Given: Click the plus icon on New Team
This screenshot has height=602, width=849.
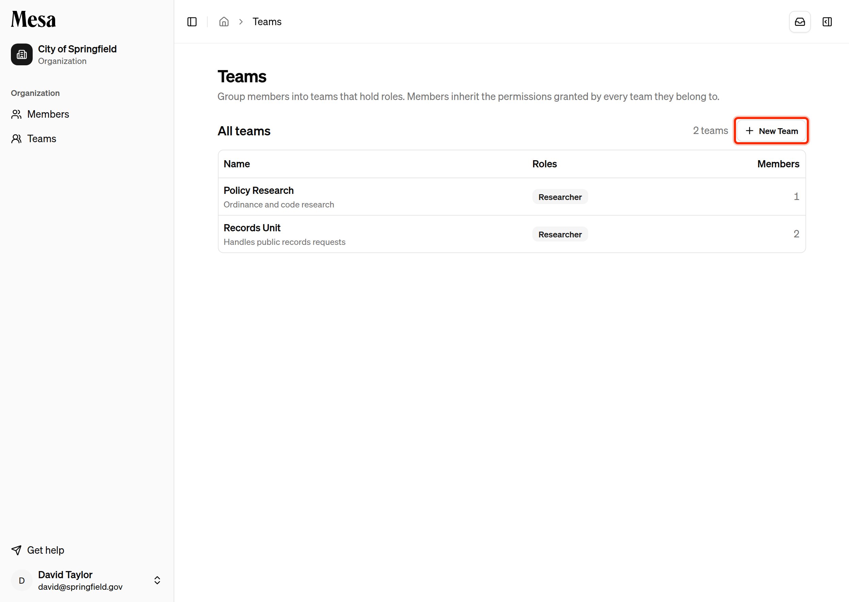Looking at the screenshot, I should click(x=750, y=131).
